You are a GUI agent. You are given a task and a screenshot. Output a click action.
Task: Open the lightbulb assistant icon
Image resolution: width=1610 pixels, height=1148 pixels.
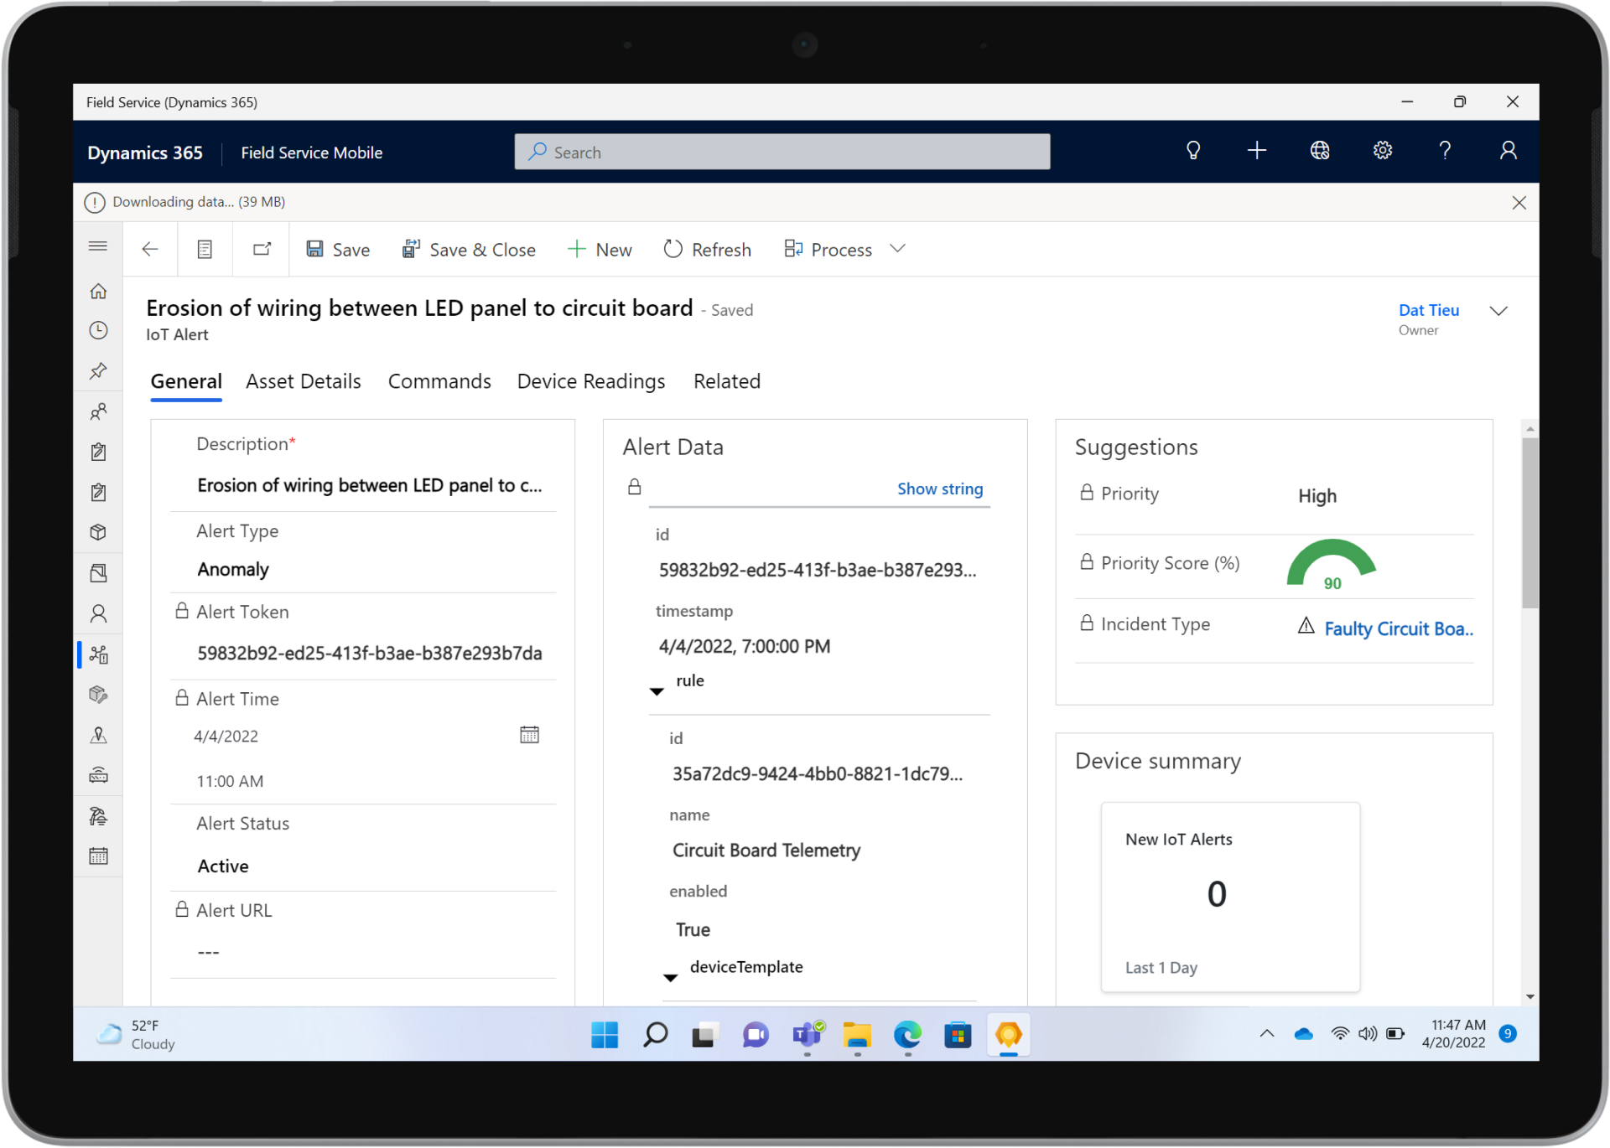click(x=1192, y=151)
